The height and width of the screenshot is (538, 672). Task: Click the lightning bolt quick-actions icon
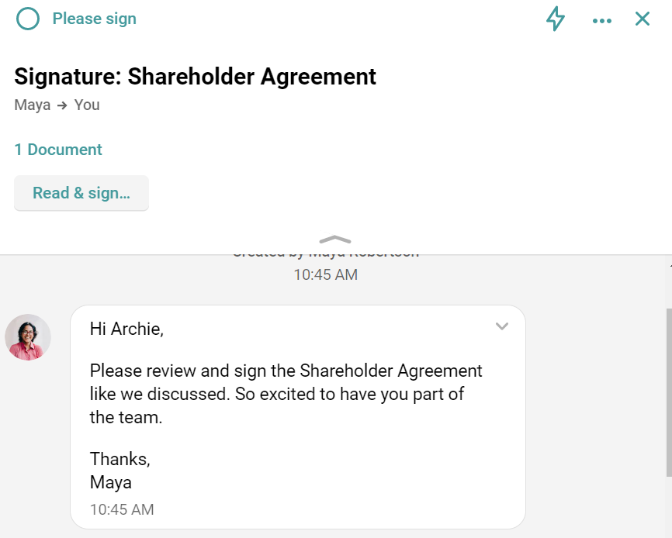coord(556,19)
